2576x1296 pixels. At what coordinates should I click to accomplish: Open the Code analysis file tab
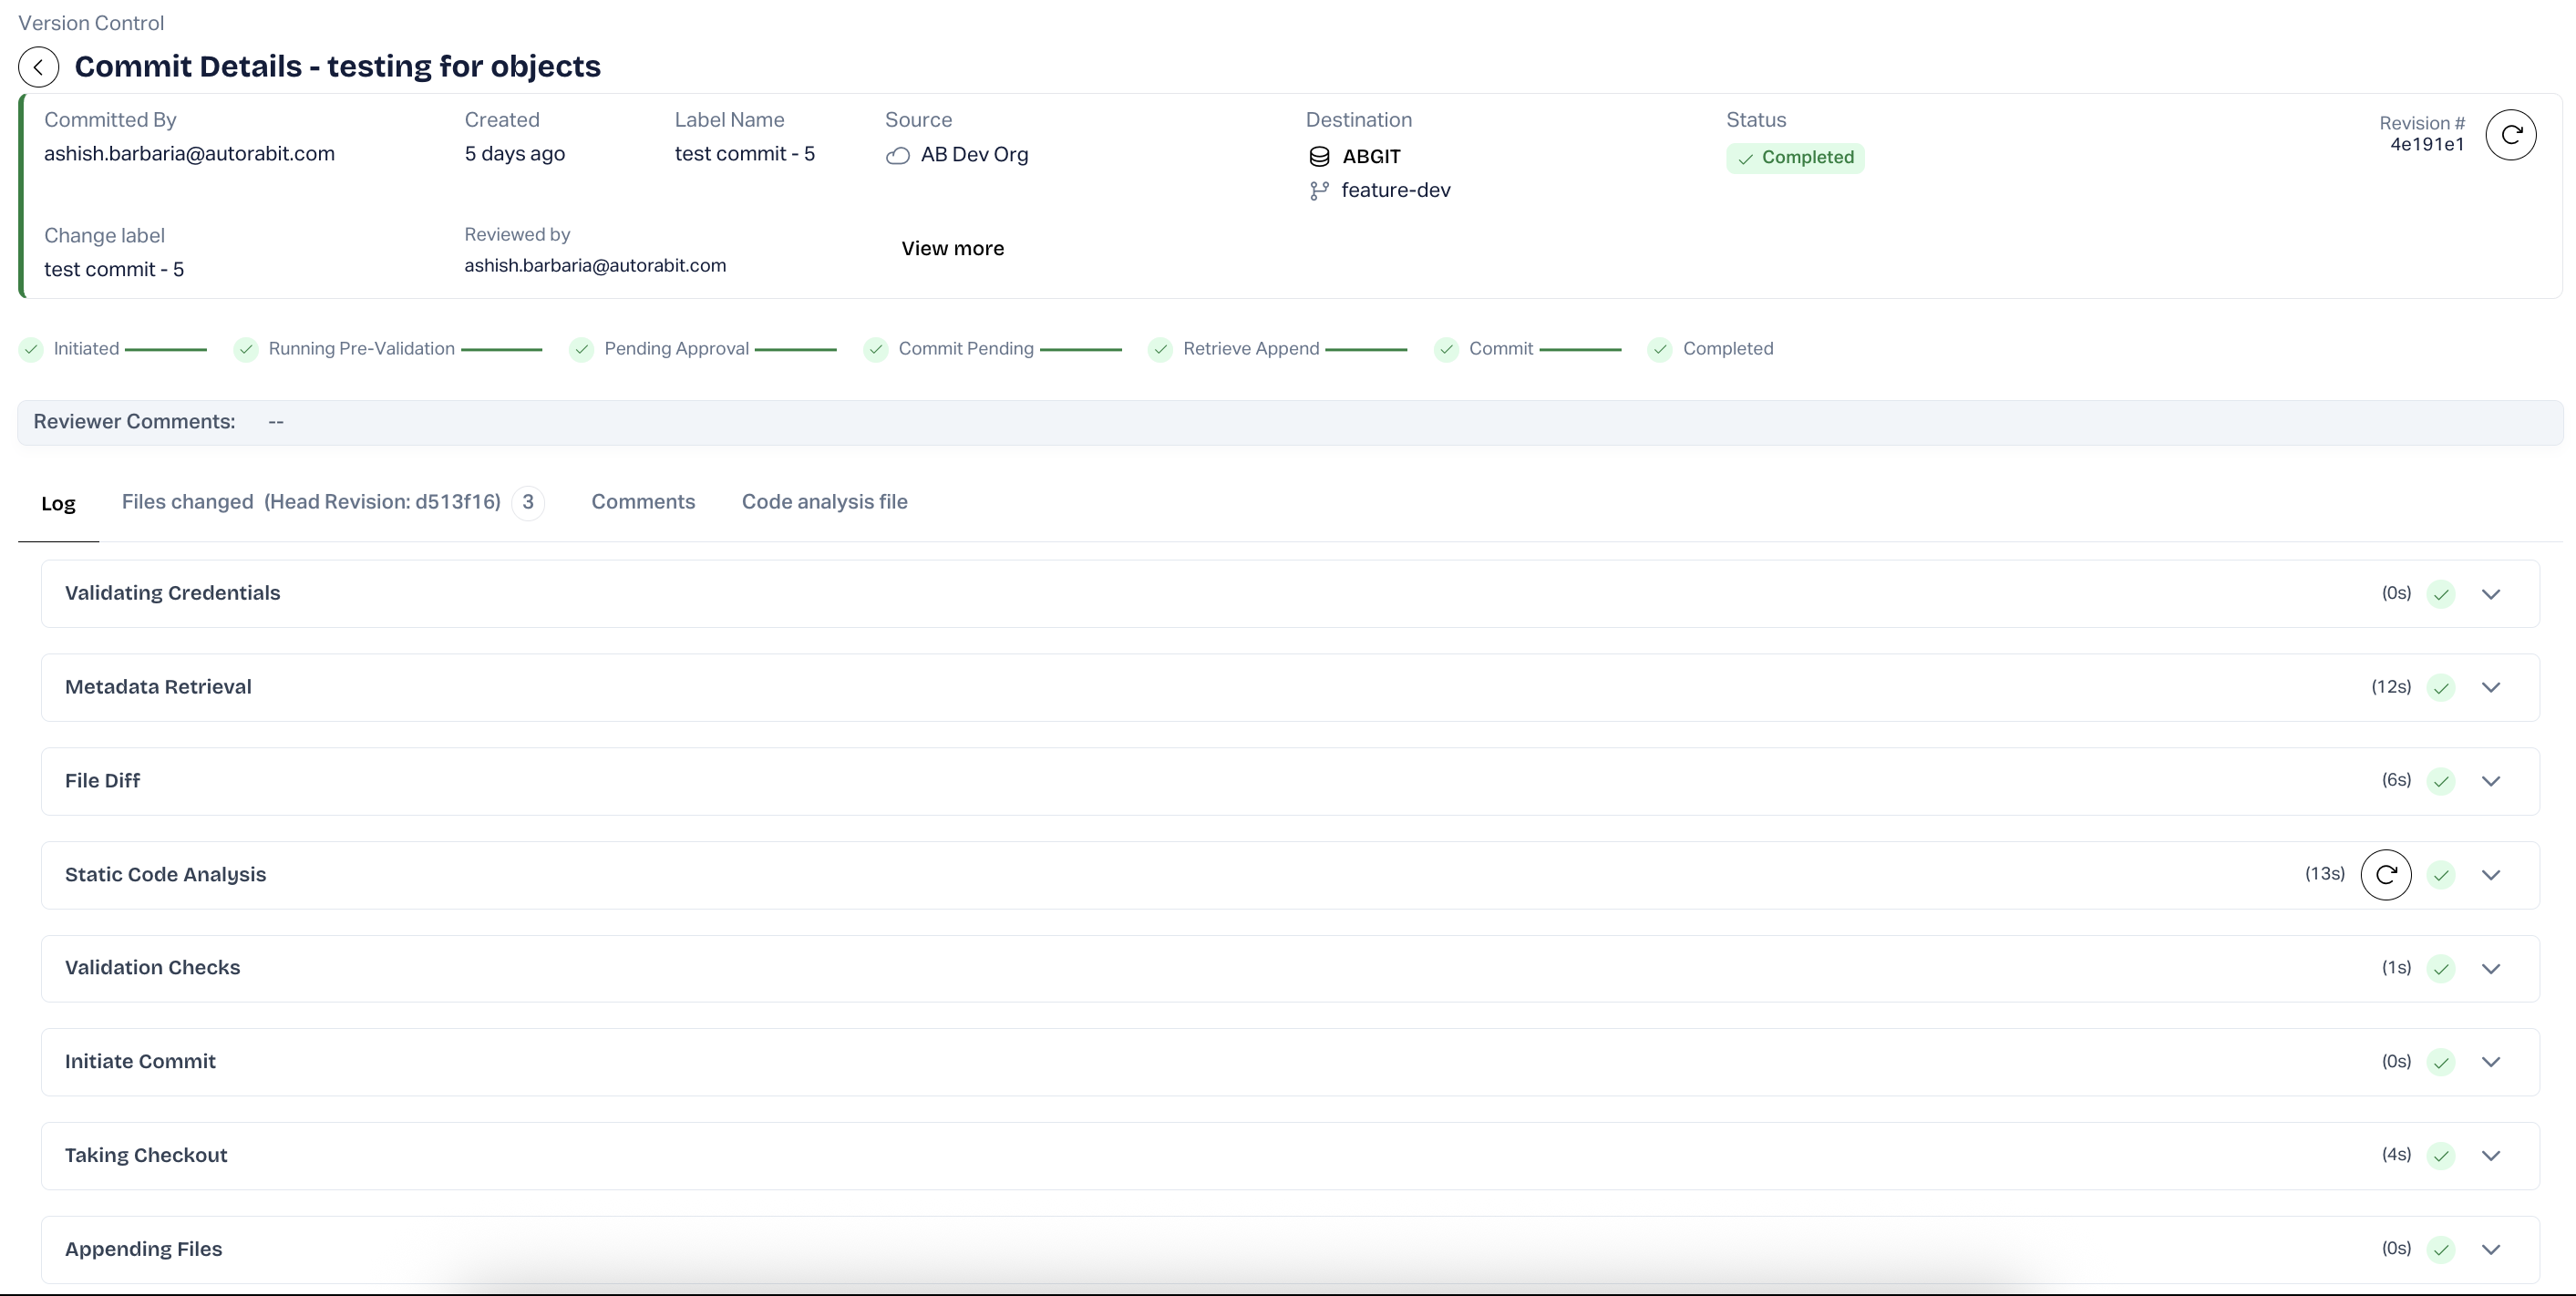824,502
